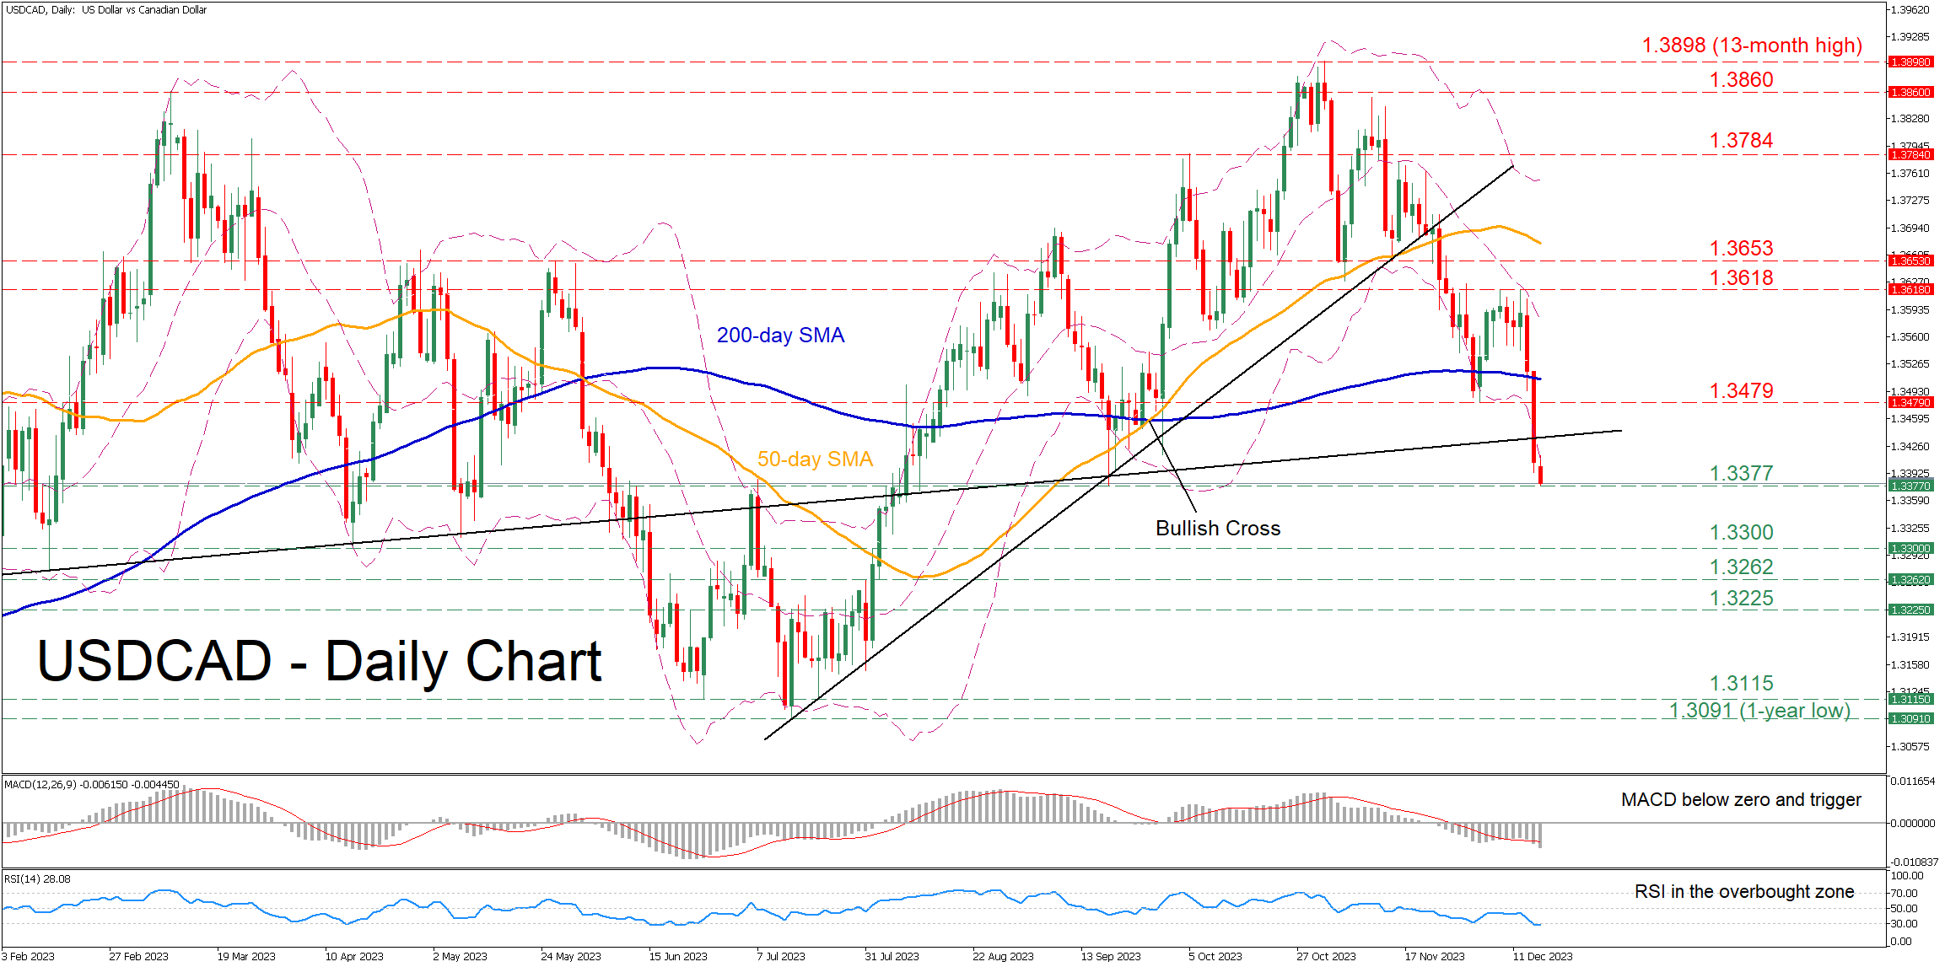Click the 2 May 2023 date label
1945x967 pixels.
(460, 957)
